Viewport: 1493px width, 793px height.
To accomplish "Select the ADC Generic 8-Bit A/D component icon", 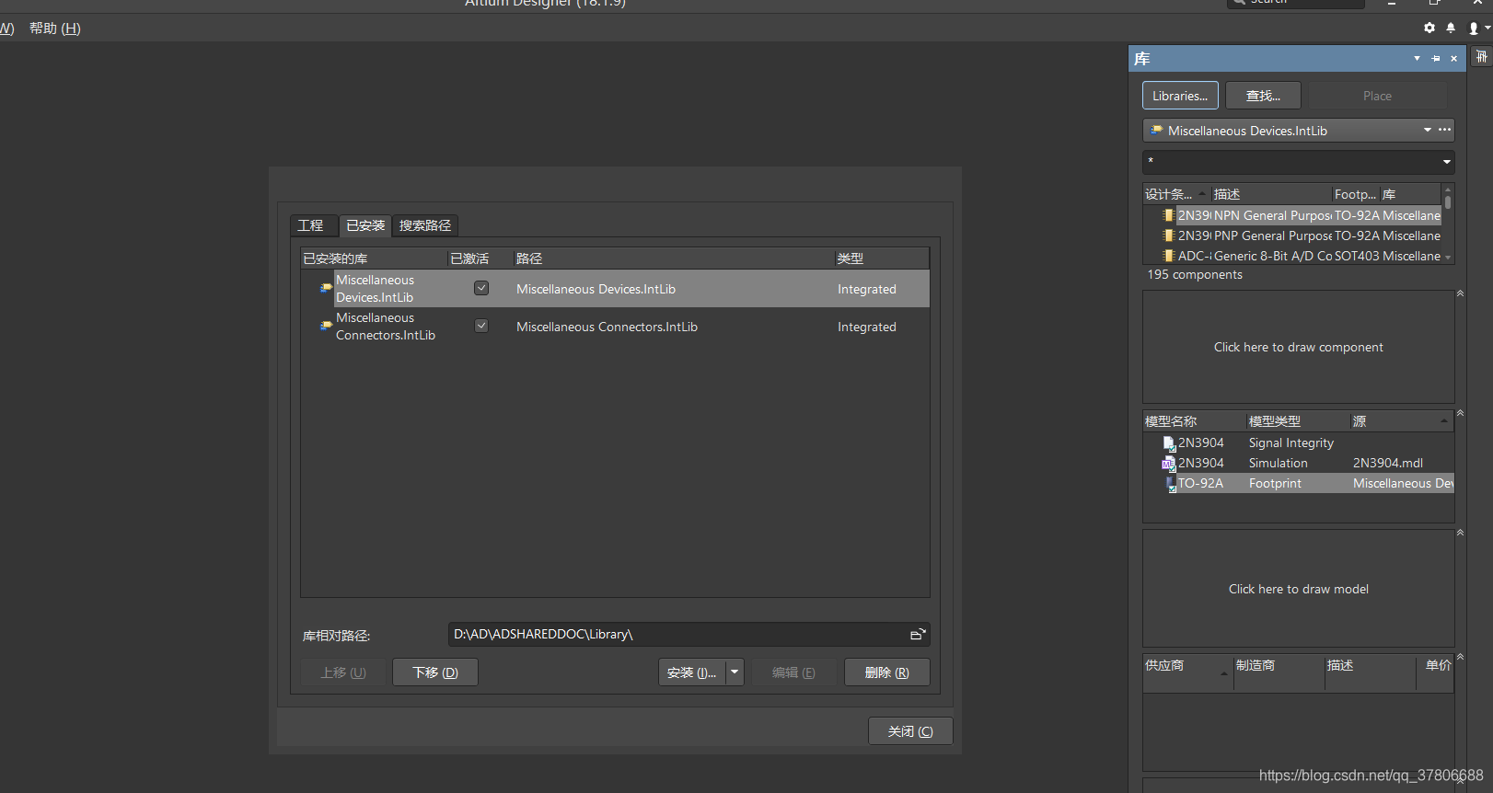I will pos(1169,256).
